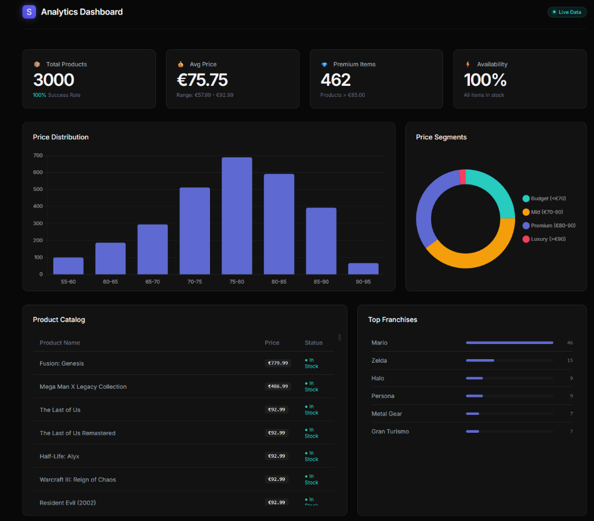Click the €75.75 average price value

[202, 80]
